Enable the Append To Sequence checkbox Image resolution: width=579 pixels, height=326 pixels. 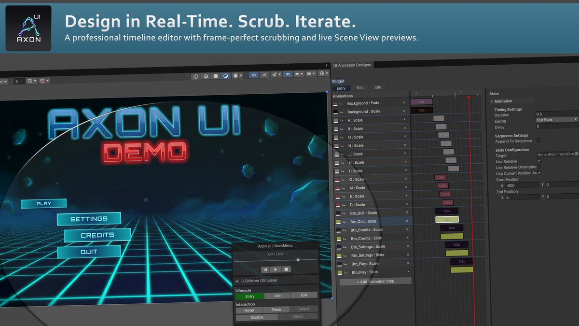point(538,141)
